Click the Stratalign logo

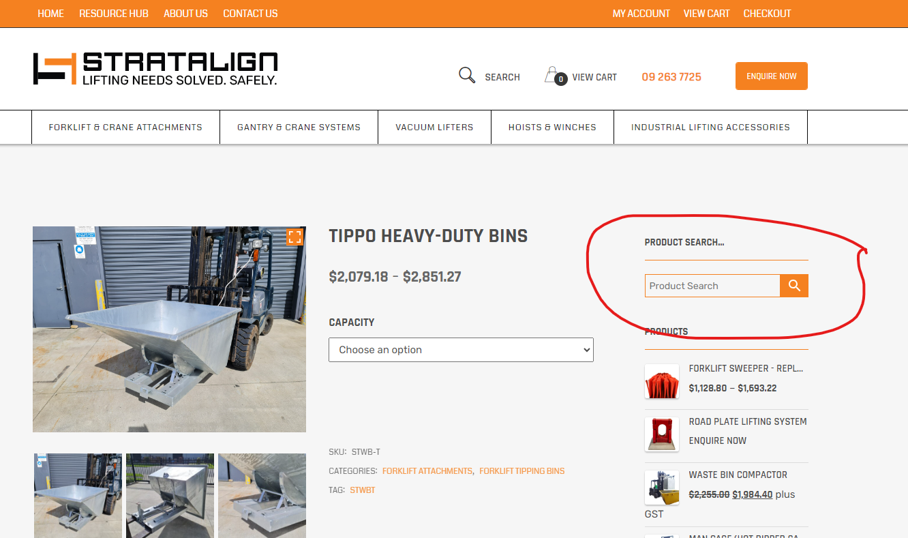(155, 69)
